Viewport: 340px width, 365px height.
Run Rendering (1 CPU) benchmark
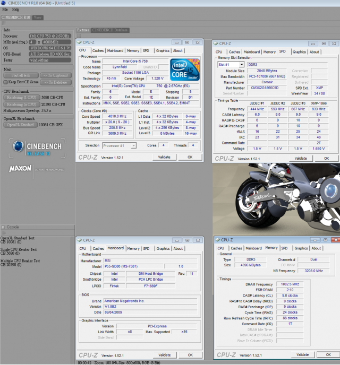[x=21, y=98]
